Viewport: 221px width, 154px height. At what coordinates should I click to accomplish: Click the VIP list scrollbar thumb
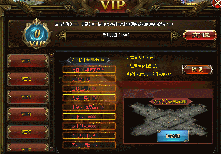click(x=51, y=62)
